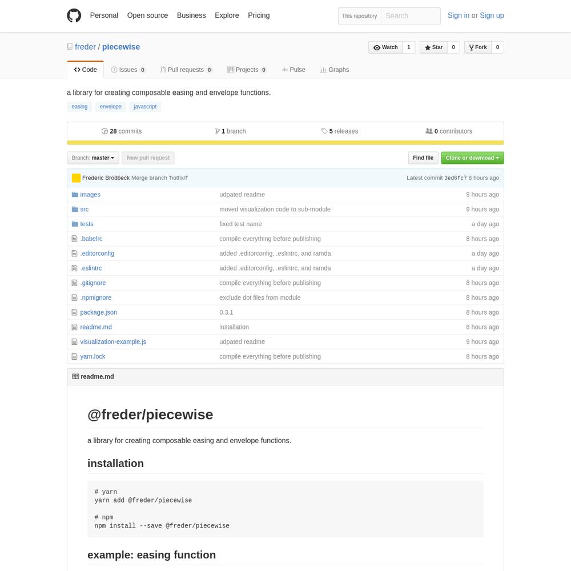Click the .gitignore file icon
The height and width of the screenshot is (571, 571).
(x=75, y=283)
